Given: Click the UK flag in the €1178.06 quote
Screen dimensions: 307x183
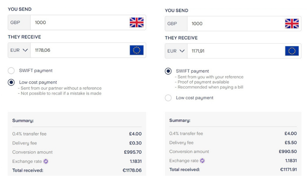Looking at the screenshot, I should click(x=136, y=23).
